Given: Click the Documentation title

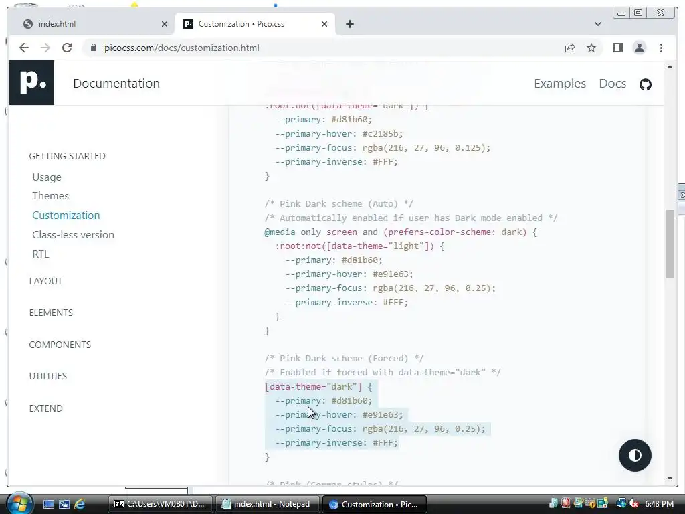Looking at the screenshot, I should click(x=116, y=84).
